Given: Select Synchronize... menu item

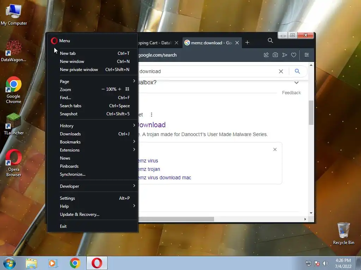Looking at the screenshot, I should [93, 174].
